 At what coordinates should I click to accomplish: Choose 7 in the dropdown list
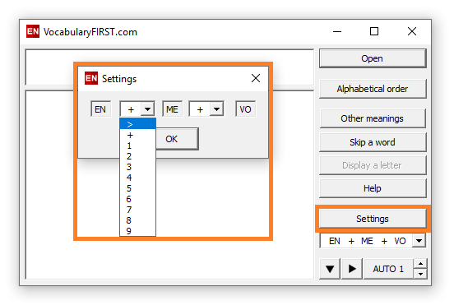tap(137, 210)
